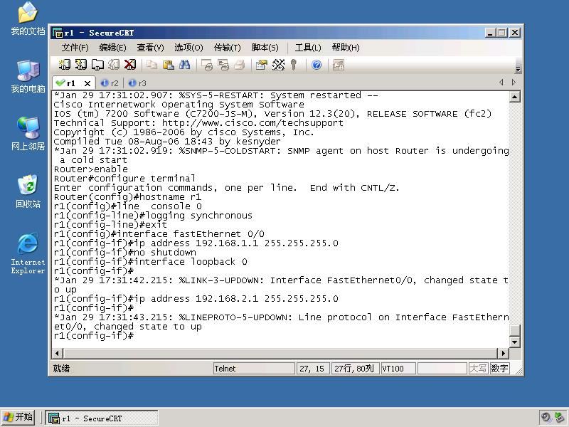This screenshot has width=569, height=427.
Task: Click the Telnet status bar field
Action: [x=254, y=369]
